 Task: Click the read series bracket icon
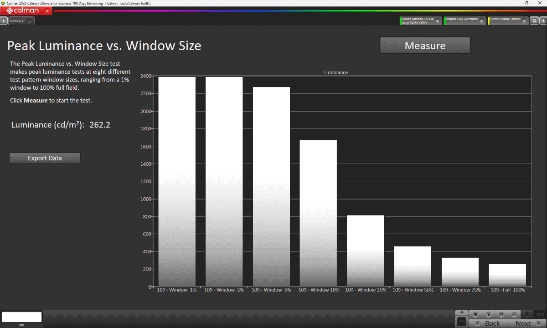[501, 314]
